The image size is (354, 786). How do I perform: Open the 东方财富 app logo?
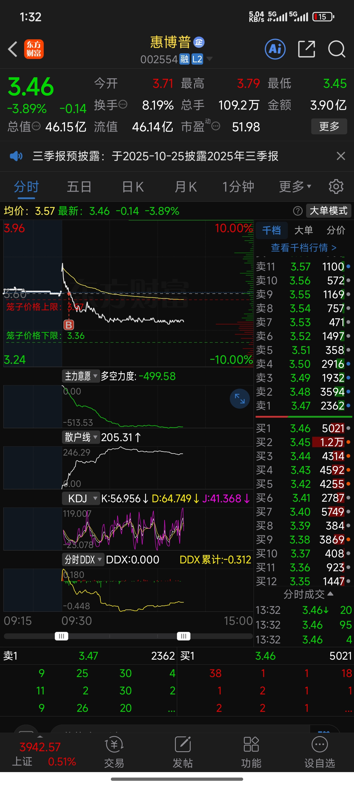pyautogui.click(x=34, y=49)
